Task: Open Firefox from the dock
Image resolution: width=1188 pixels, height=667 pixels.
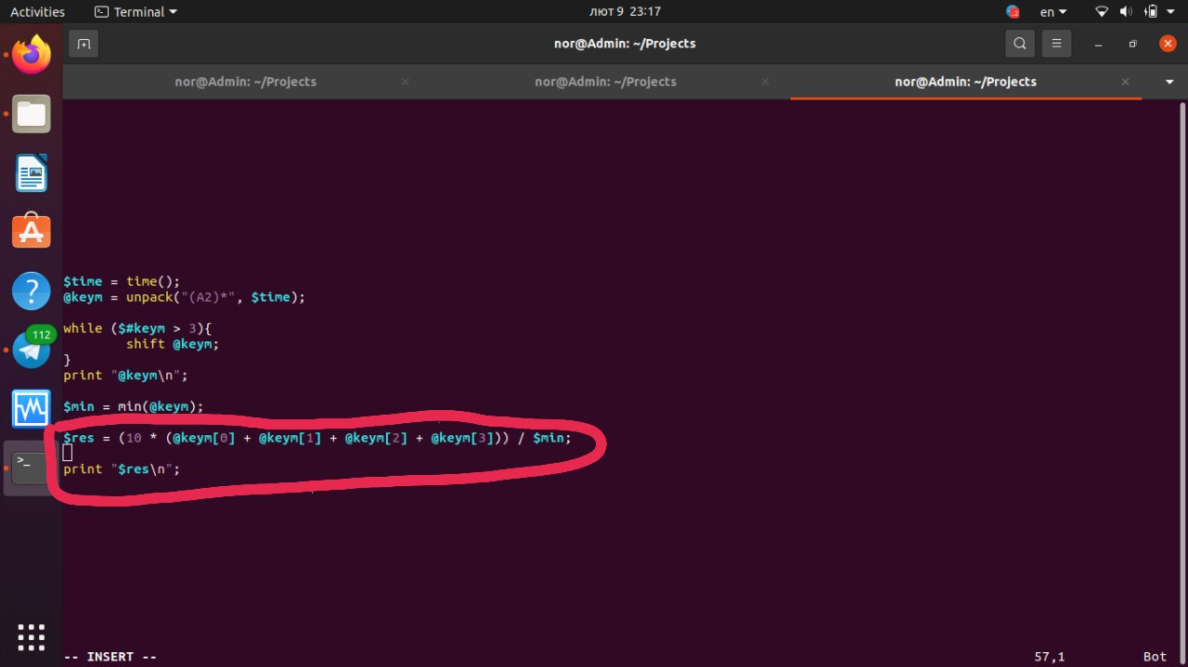Action: (31, 55)
